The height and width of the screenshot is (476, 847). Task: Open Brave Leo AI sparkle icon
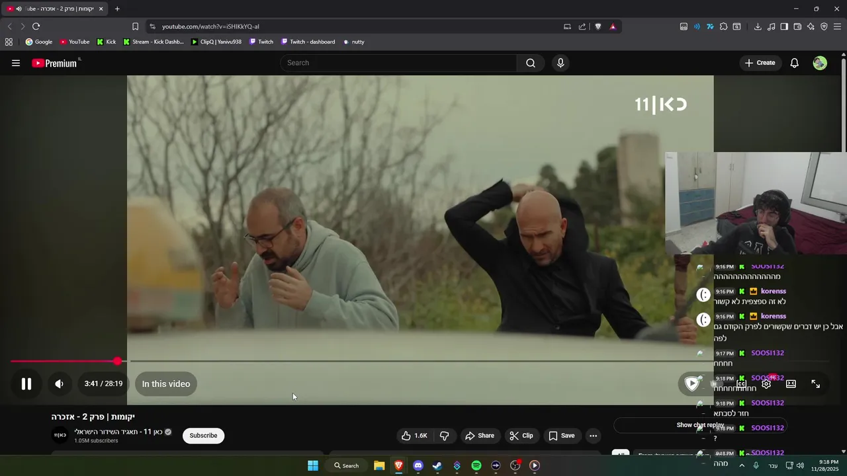pos(811,26)
